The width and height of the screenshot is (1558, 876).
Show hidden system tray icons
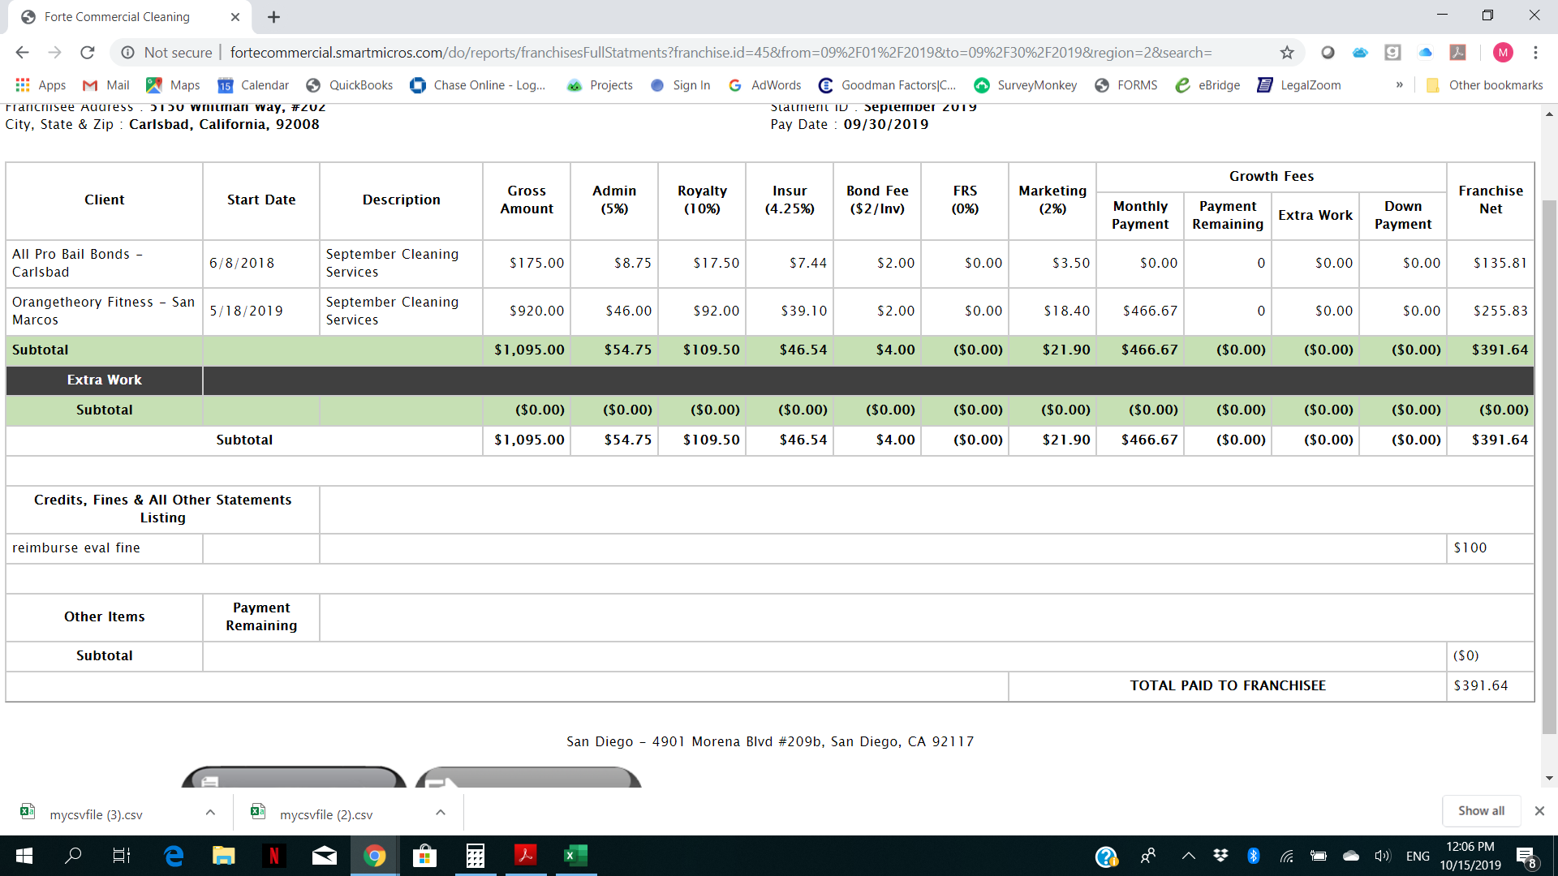click(1188, 856)
